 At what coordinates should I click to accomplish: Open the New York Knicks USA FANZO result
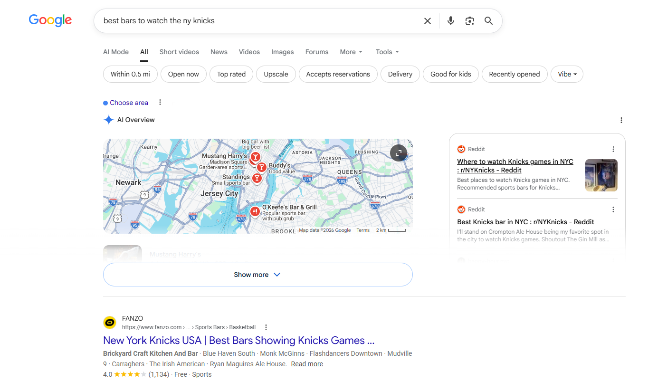(x=238, y=340)
